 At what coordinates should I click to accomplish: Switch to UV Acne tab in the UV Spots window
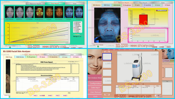157,5
